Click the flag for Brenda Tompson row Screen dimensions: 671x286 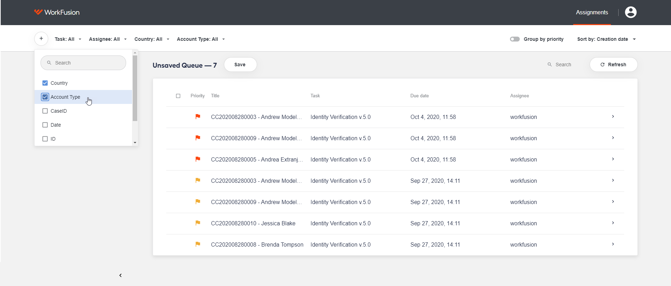tap(198, 244)
